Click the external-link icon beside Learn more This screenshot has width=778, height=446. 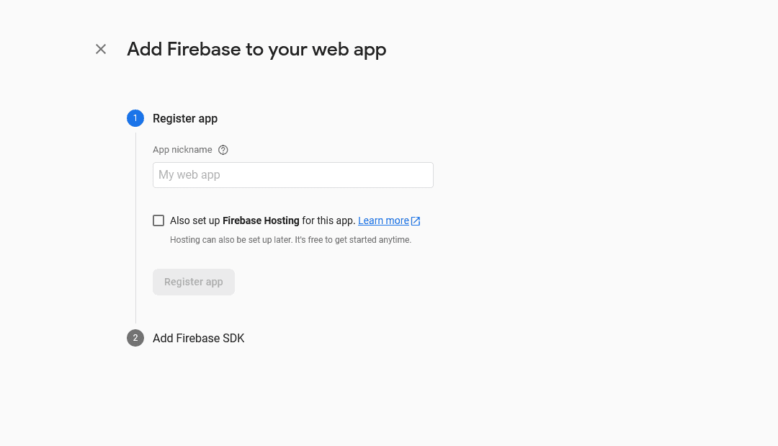pyautogui.click(x=416, y=221)
